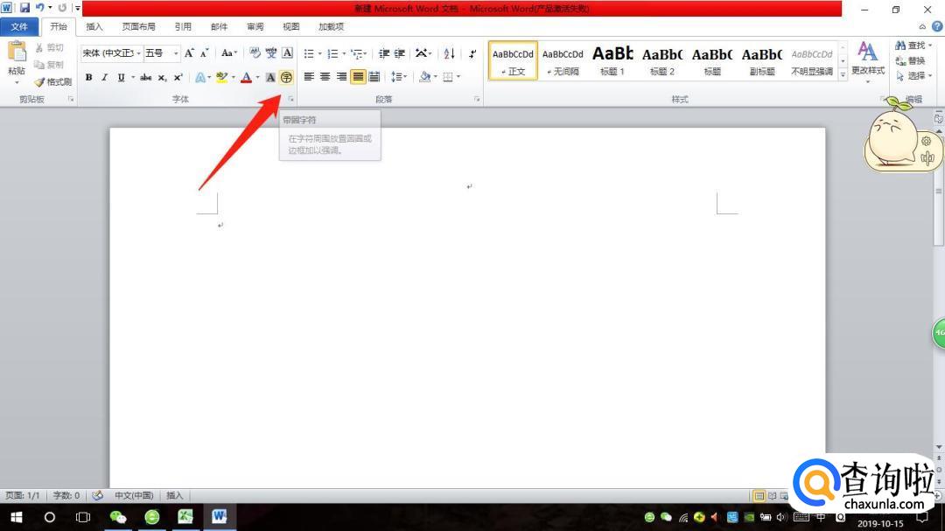Image resolution: width=945 pixels, height=531 pixels.
Task: Apply the Heading 1 style
Action: click(x=612, y=60)
